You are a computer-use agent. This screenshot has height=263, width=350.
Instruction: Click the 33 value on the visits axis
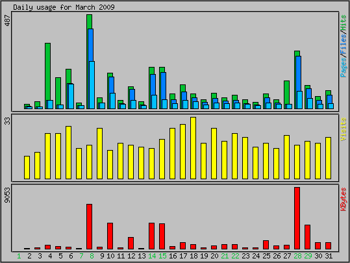point(8,121)
